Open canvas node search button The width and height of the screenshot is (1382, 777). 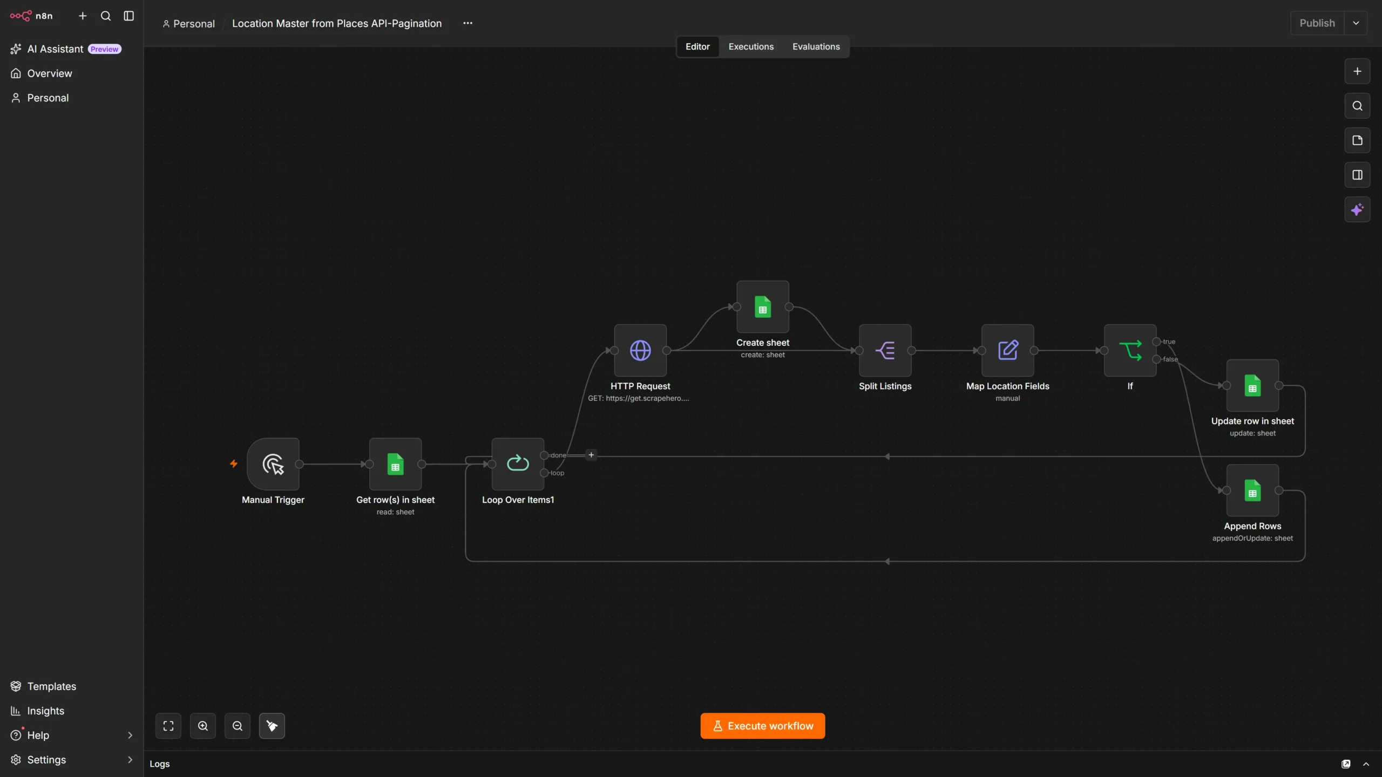[1357, 106]
